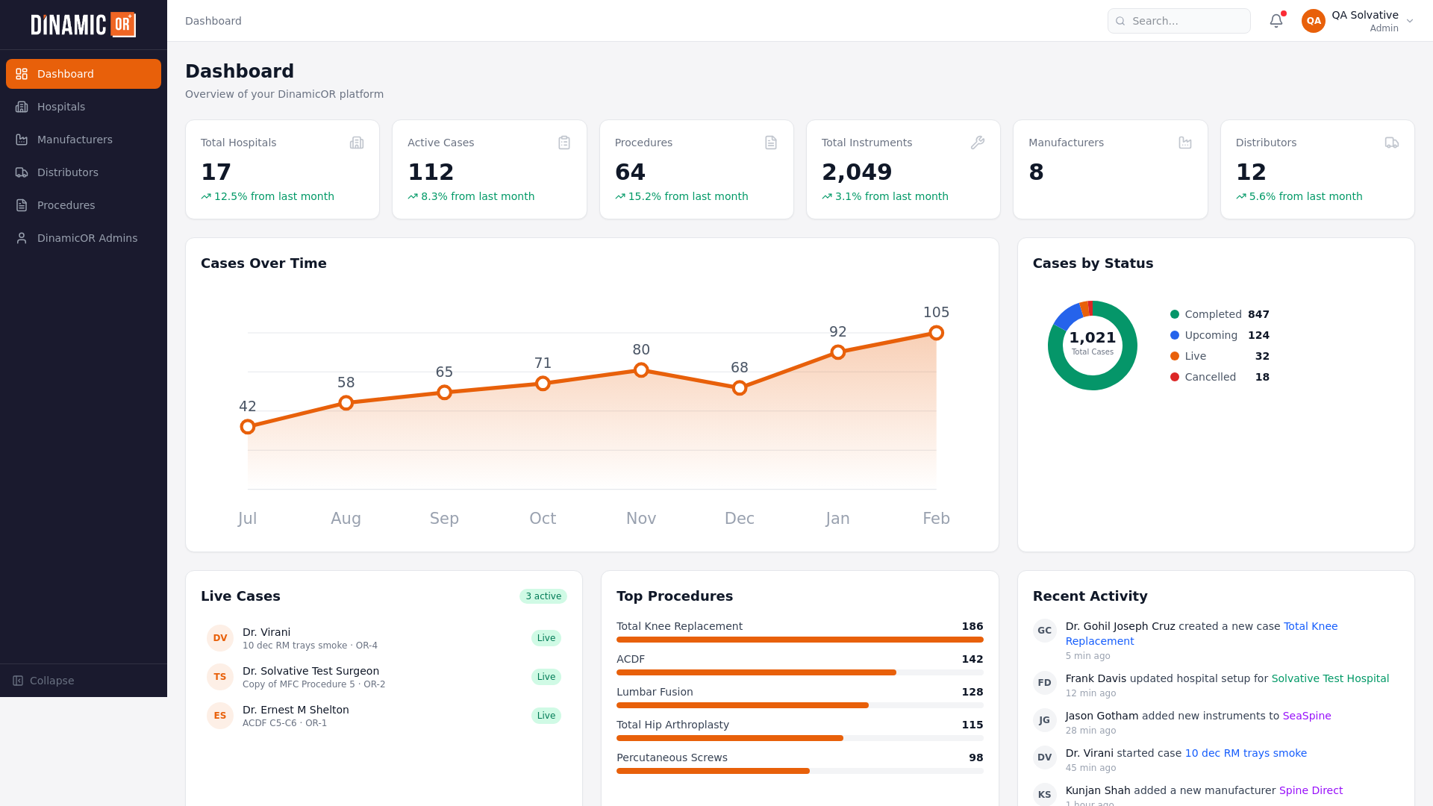This screenshot has width=1433, height=806.
Task: Open the QA avatar account menu
Action: pos(1314,21)
